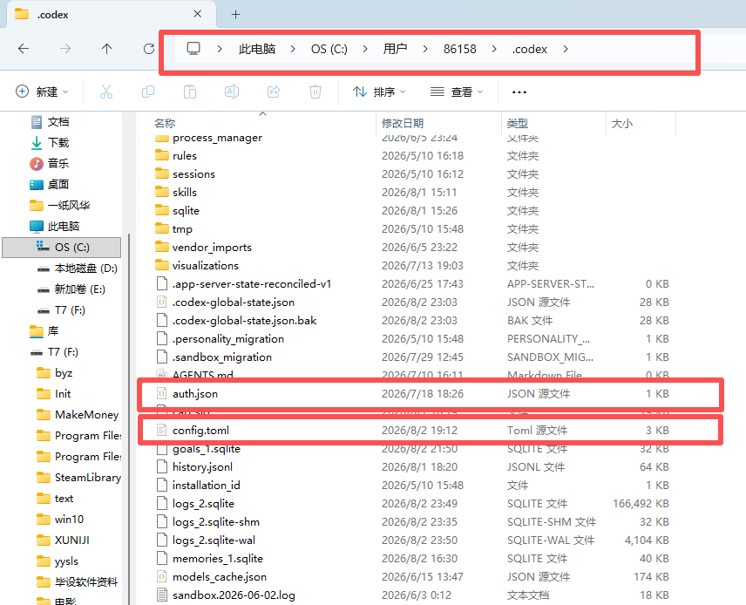
Task: Select the visualizations folder
Action: click(205, 265)
